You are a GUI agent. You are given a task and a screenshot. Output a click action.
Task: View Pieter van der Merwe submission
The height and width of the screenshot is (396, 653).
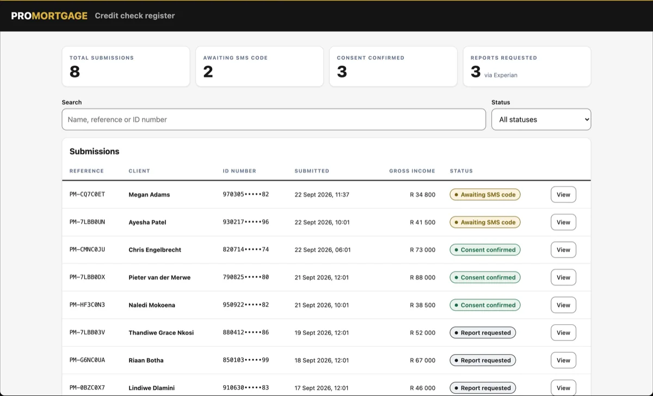[563, 277]
